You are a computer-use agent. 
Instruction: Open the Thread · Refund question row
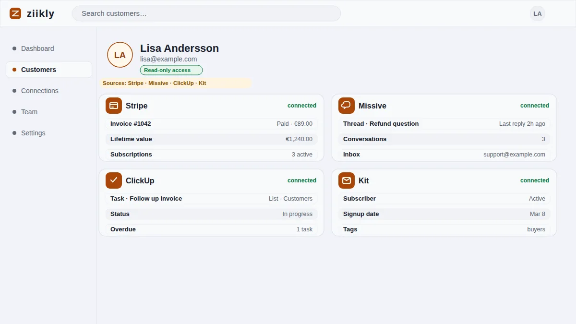(x=444, y=124)
